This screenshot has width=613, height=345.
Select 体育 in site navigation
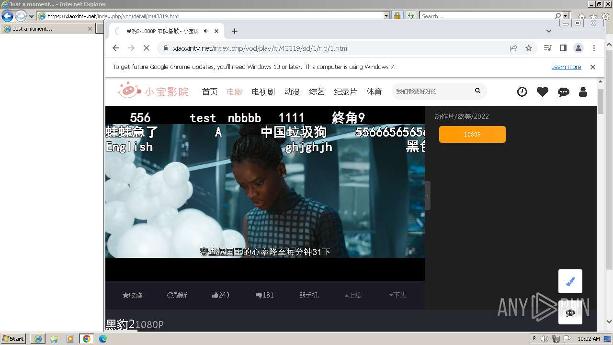[375, 92]
